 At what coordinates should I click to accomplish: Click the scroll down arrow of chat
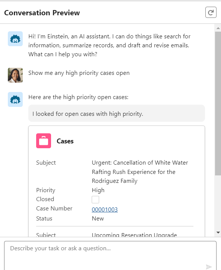(x=218, y=232)
